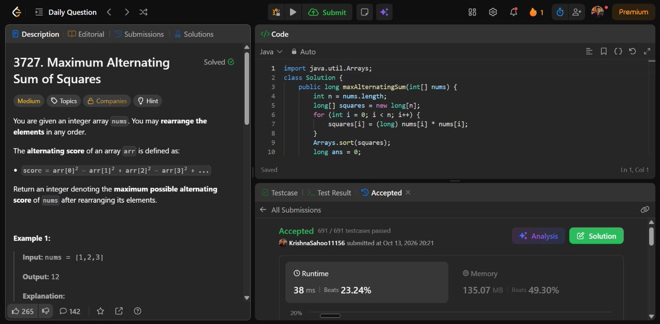Run the code with play button

click(293, 12)
